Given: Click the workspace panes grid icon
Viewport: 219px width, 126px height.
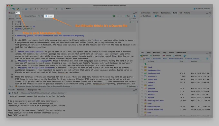Looking at the screenshot, I should 62,9.
